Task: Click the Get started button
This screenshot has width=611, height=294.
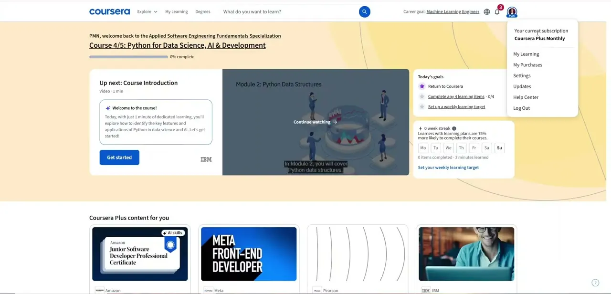Action: 119,157
